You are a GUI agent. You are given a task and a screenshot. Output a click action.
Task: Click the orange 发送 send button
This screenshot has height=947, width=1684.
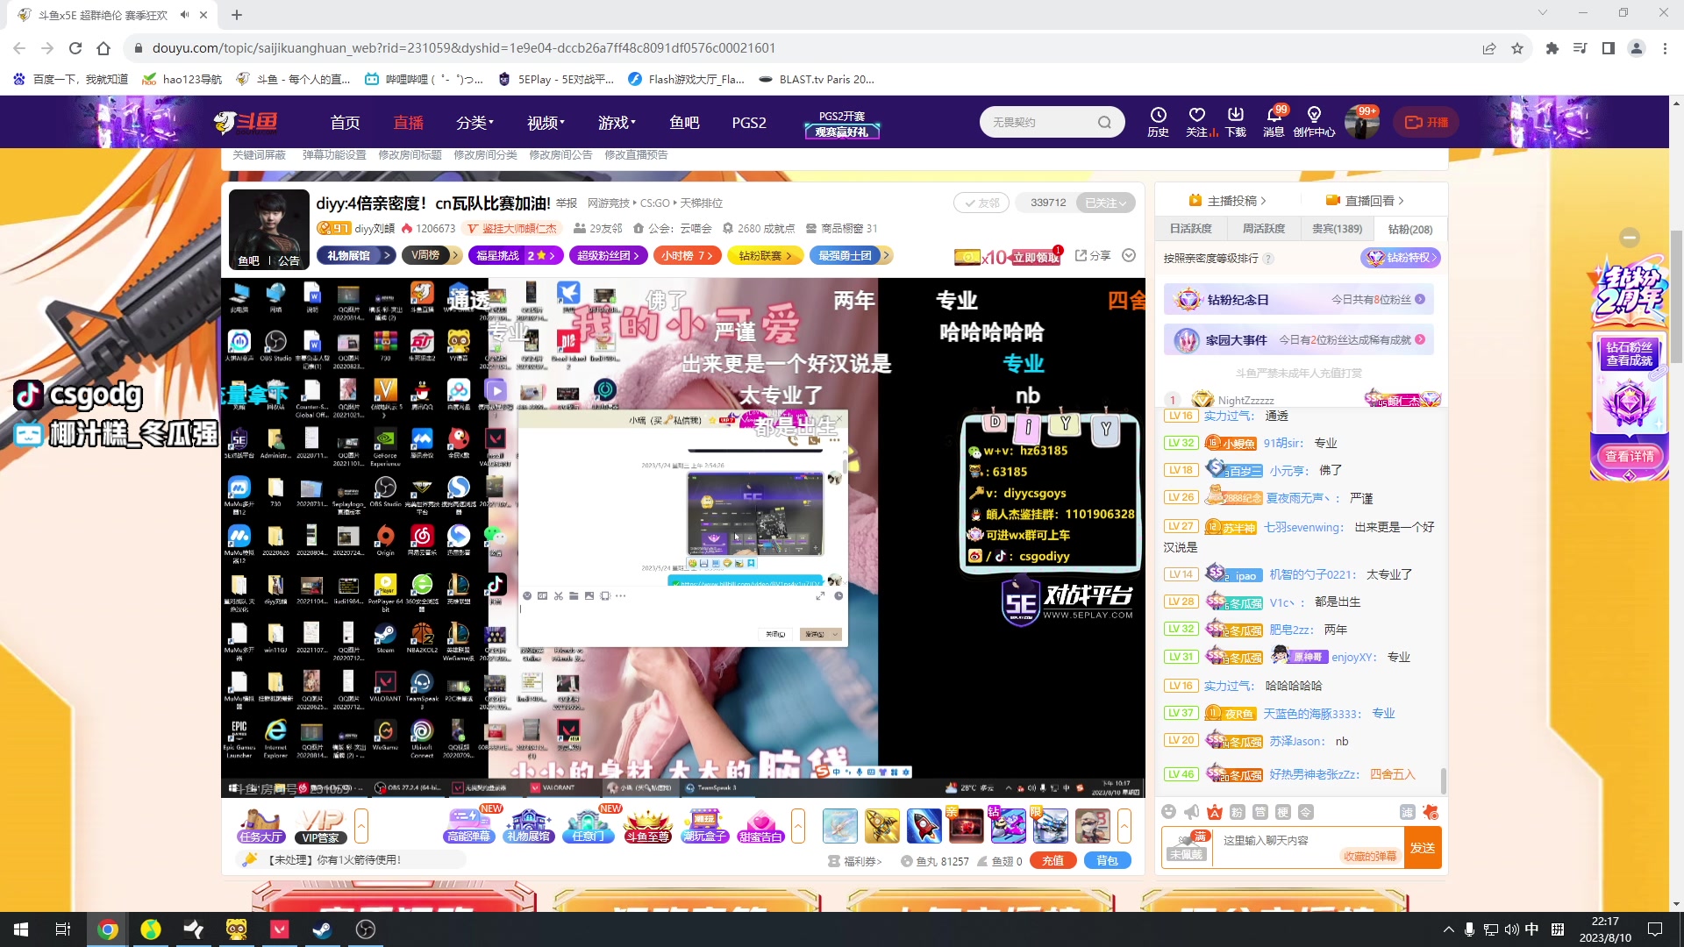[x=1423, y=848]
